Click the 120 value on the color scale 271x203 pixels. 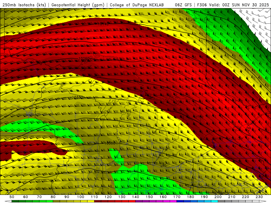[108, 197]
